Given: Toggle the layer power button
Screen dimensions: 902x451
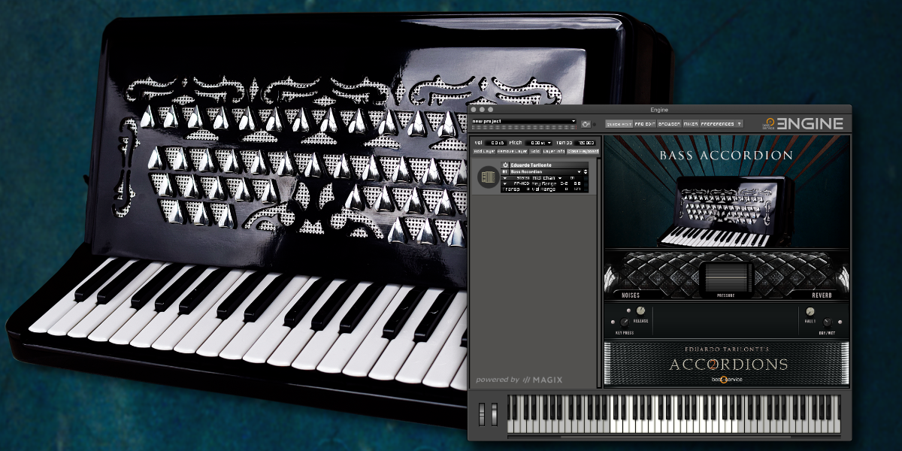Looking at the screenshot, I should point(505,165).
